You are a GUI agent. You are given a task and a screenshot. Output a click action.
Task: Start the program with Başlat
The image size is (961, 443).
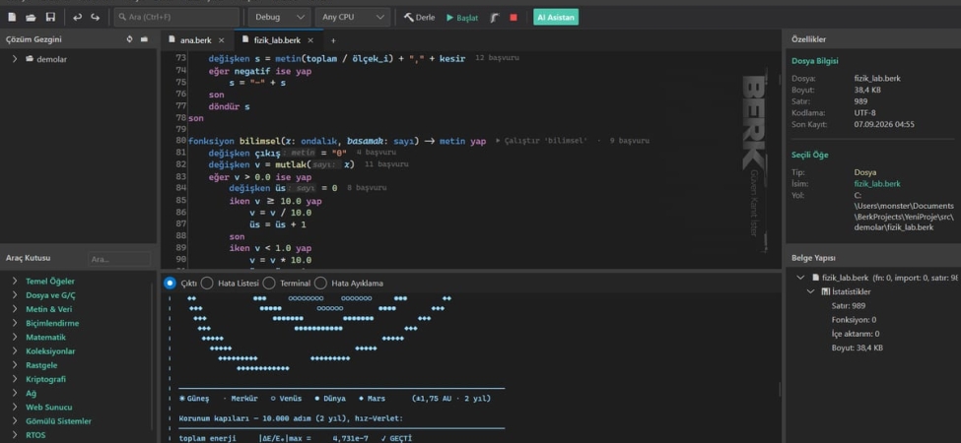(462, 17)
